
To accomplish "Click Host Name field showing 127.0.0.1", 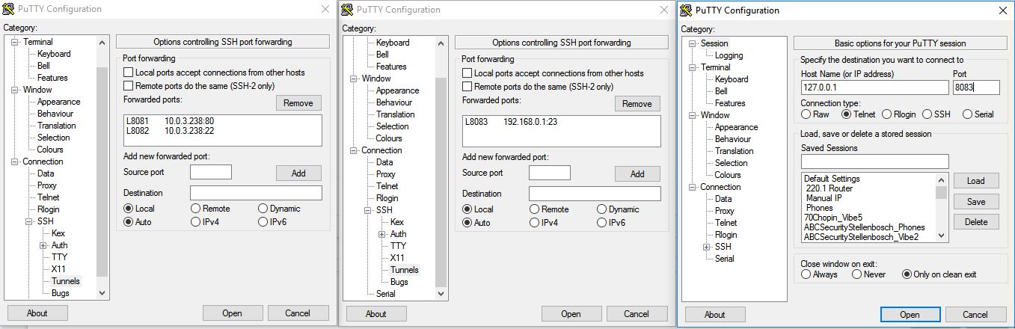I will coord(874,87).
